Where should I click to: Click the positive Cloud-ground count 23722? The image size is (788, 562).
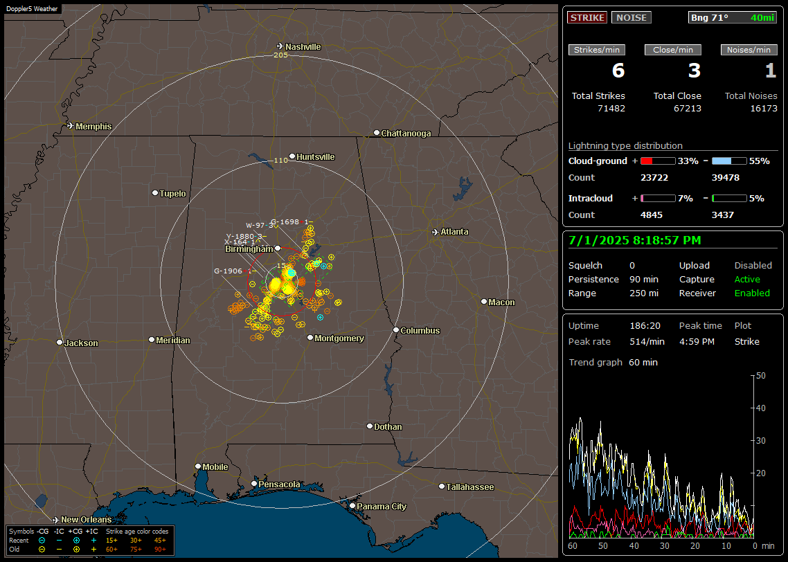[x=654, y=178]
